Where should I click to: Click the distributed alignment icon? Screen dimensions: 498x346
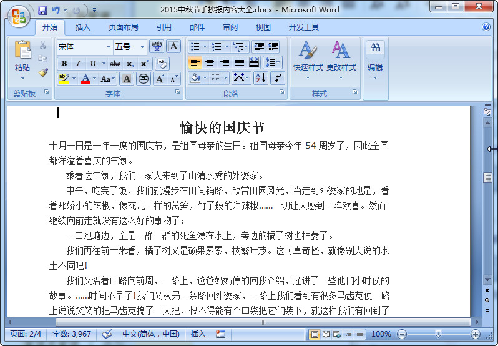[x=254, y=62]
